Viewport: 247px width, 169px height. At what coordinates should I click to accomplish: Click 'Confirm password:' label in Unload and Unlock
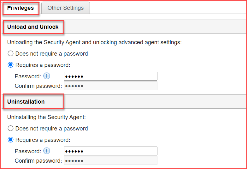pyautogui.click(x=38, y=86)
